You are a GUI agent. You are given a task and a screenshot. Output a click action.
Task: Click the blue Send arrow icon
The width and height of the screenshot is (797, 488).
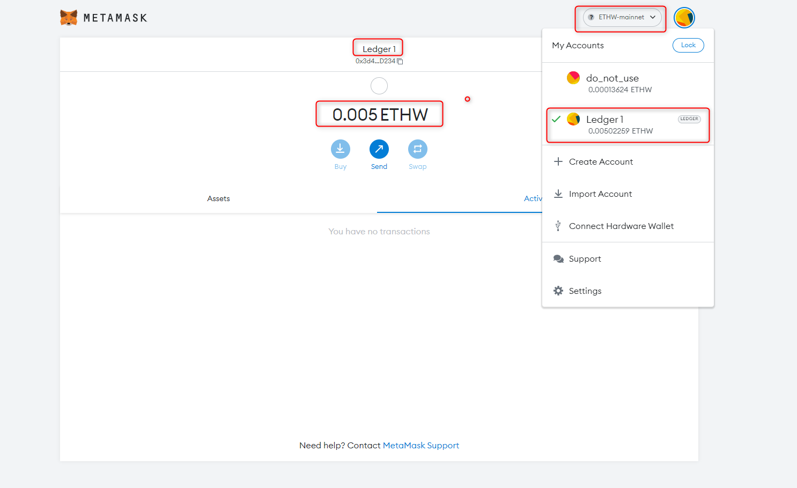(x=379, y=149)
